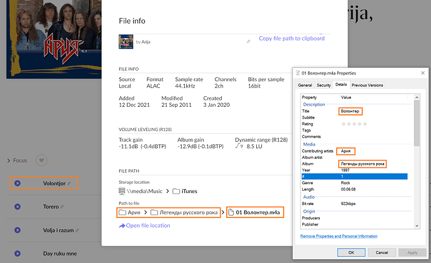Select the highlighted track number row
Viewport: 431px width, 263px height.
click(354, 176)
